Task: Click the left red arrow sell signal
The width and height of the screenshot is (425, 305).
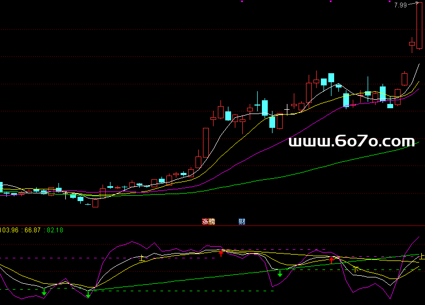Action: 221,252
